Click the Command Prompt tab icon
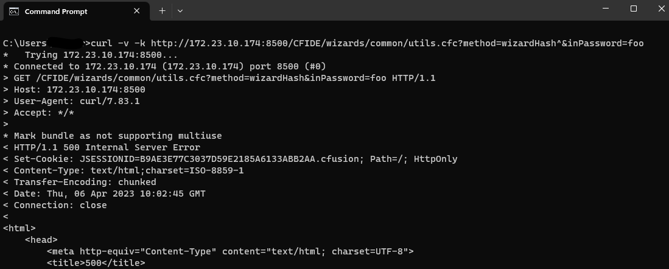Screen dimensions: 669x269 pyautogui.click(x=13, y=11)
